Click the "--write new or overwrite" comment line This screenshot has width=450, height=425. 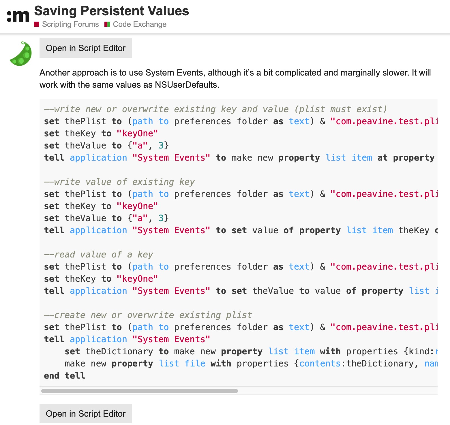click(215, 109)
